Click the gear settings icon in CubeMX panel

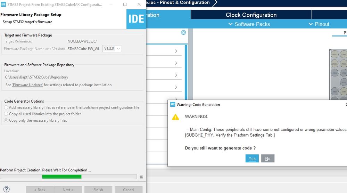(183, 33)
